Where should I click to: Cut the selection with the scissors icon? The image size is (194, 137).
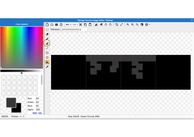81,25
